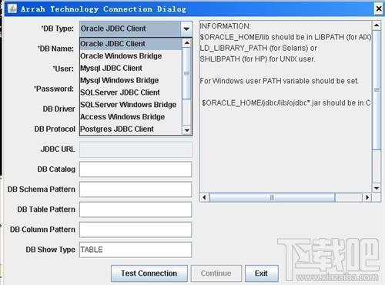
Task: Click dropdown list scroll up arrow
Action: (187, 43)
